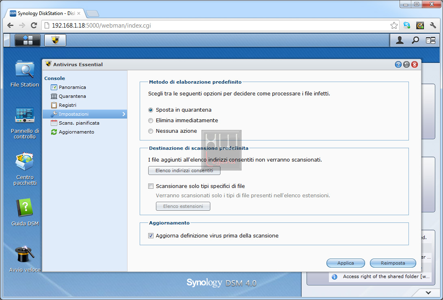The image size is (443, 300).
Task: Click the Antivirus Essential taskbar button
Action: coord(55,40)
